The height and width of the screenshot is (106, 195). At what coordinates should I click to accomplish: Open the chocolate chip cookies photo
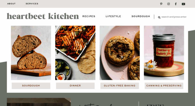(120, 53)
